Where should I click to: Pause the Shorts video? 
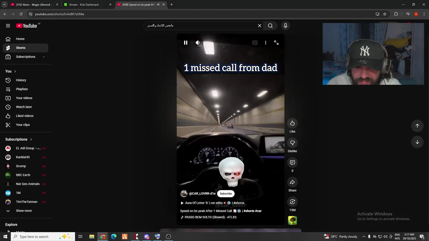[x=185, y=43]
